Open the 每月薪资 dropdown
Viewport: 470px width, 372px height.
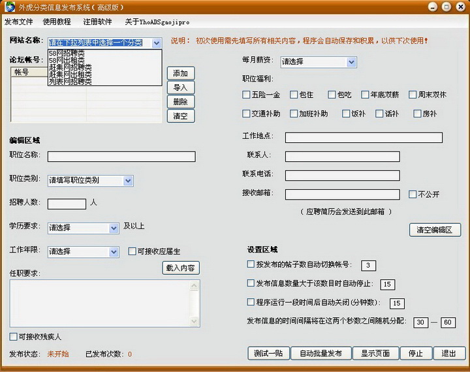[351, 63]
